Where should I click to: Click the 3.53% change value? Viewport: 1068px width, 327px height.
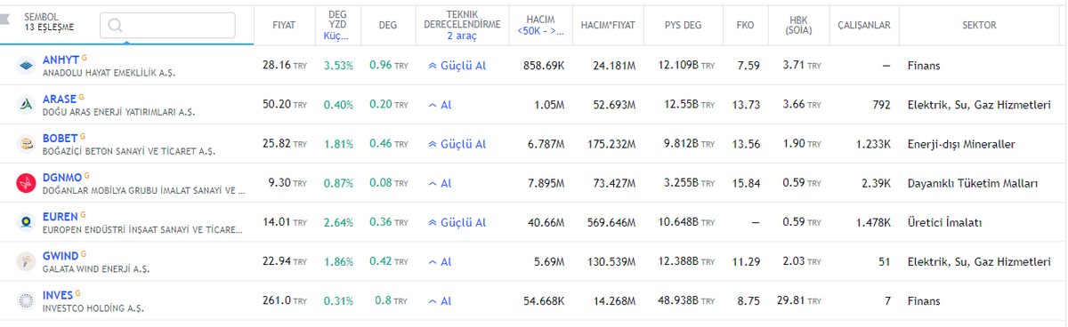338,65
